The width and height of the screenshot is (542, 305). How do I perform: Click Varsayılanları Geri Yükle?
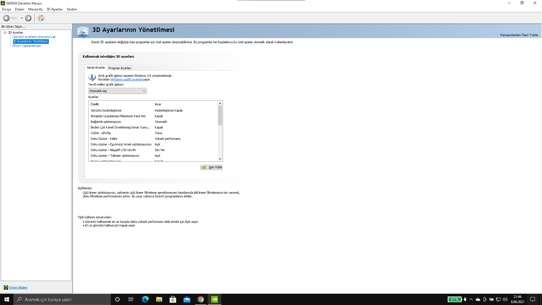coord(519,35)
